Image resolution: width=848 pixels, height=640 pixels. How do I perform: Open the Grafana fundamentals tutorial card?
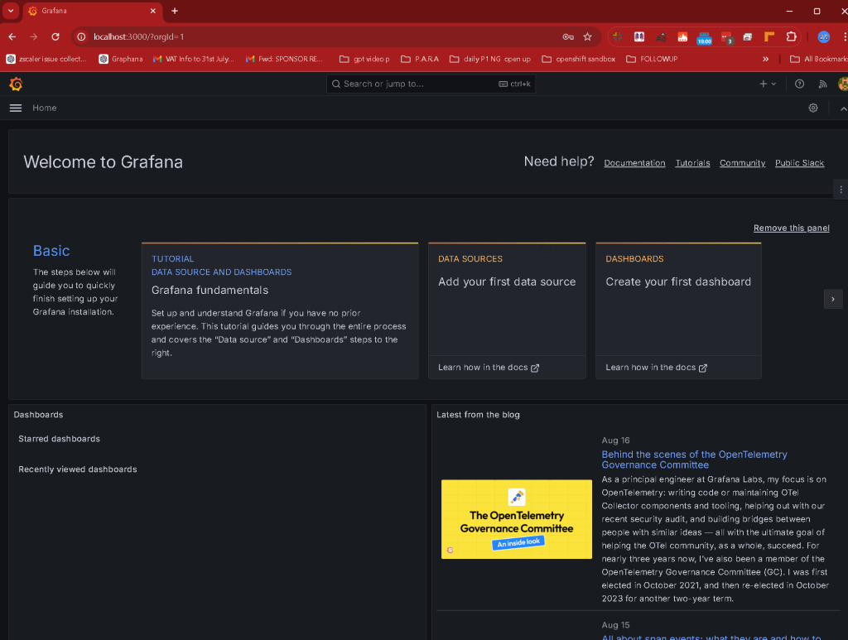click(280, 310)
